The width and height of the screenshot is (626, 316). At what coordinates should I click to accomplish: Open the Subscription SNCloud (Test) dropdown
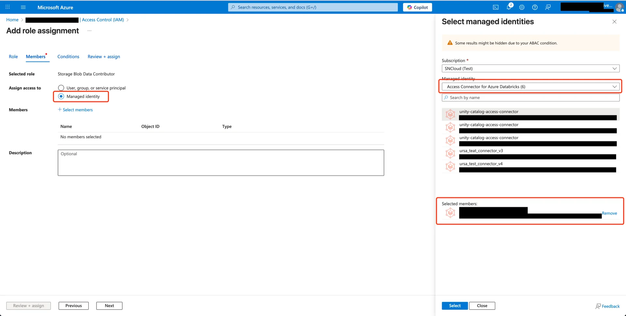point(530,68)
